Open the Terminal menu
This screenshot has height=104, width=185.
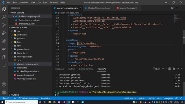click(x=54, y=3)
